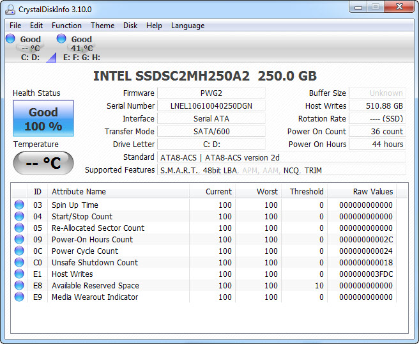Screen dimensions: 419x344
Task: Click raw value 00000000002C
Action: (x=366, y=239)
